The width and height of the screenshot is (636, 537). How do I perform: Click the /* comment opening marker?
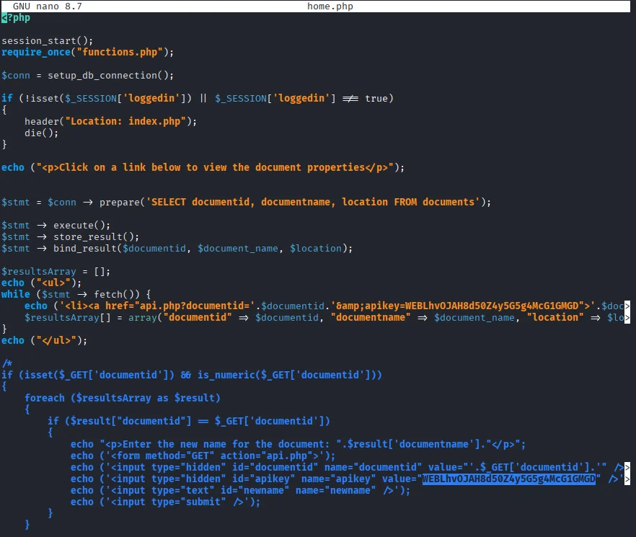7,363
